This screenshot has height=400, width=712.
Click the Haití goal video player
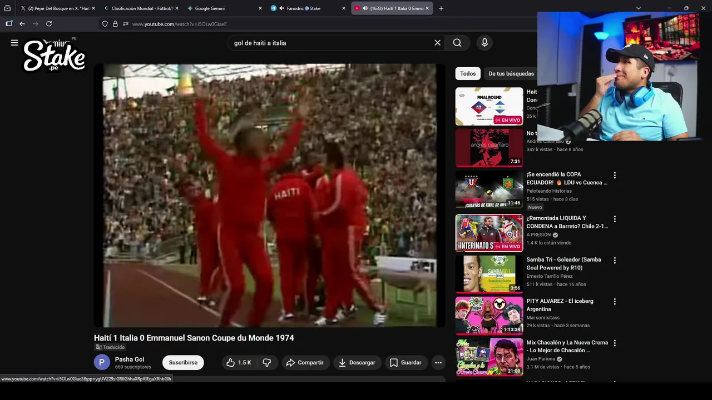(269, 195)
